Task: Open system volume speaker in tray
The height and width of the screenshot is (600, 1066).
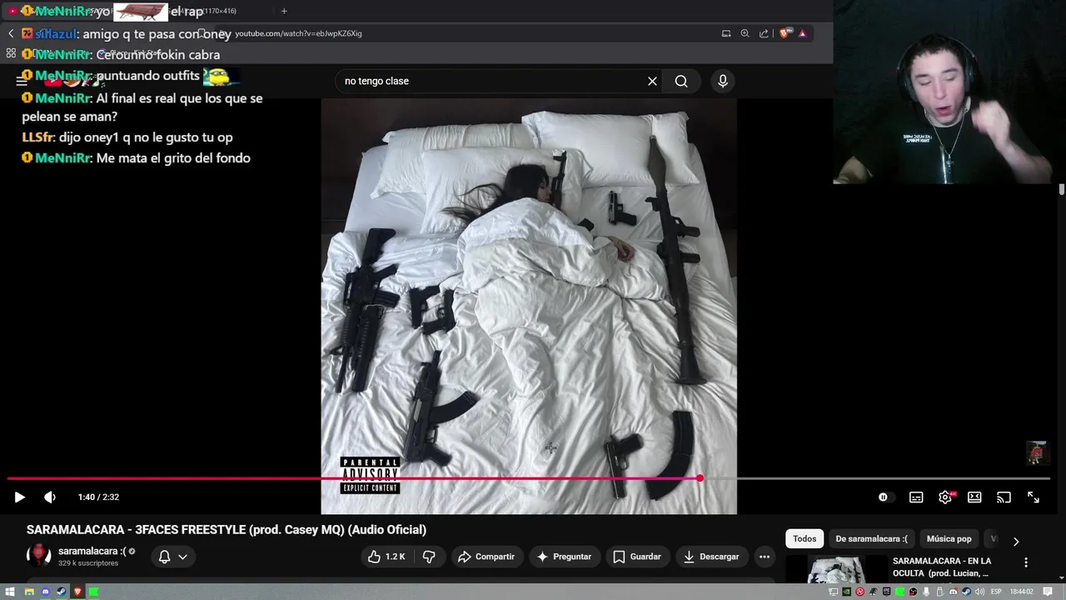Action: tap(979, 592)
